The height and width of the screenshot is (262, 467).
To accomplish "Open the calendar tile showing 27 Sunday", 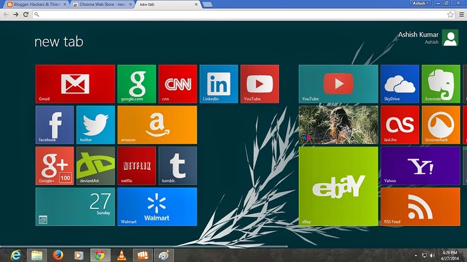I will (75, 207).
